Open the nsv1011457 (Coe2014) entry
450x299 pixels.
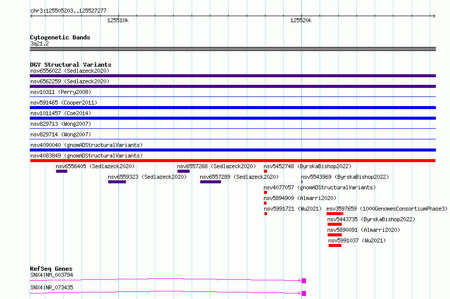(61, 113)
